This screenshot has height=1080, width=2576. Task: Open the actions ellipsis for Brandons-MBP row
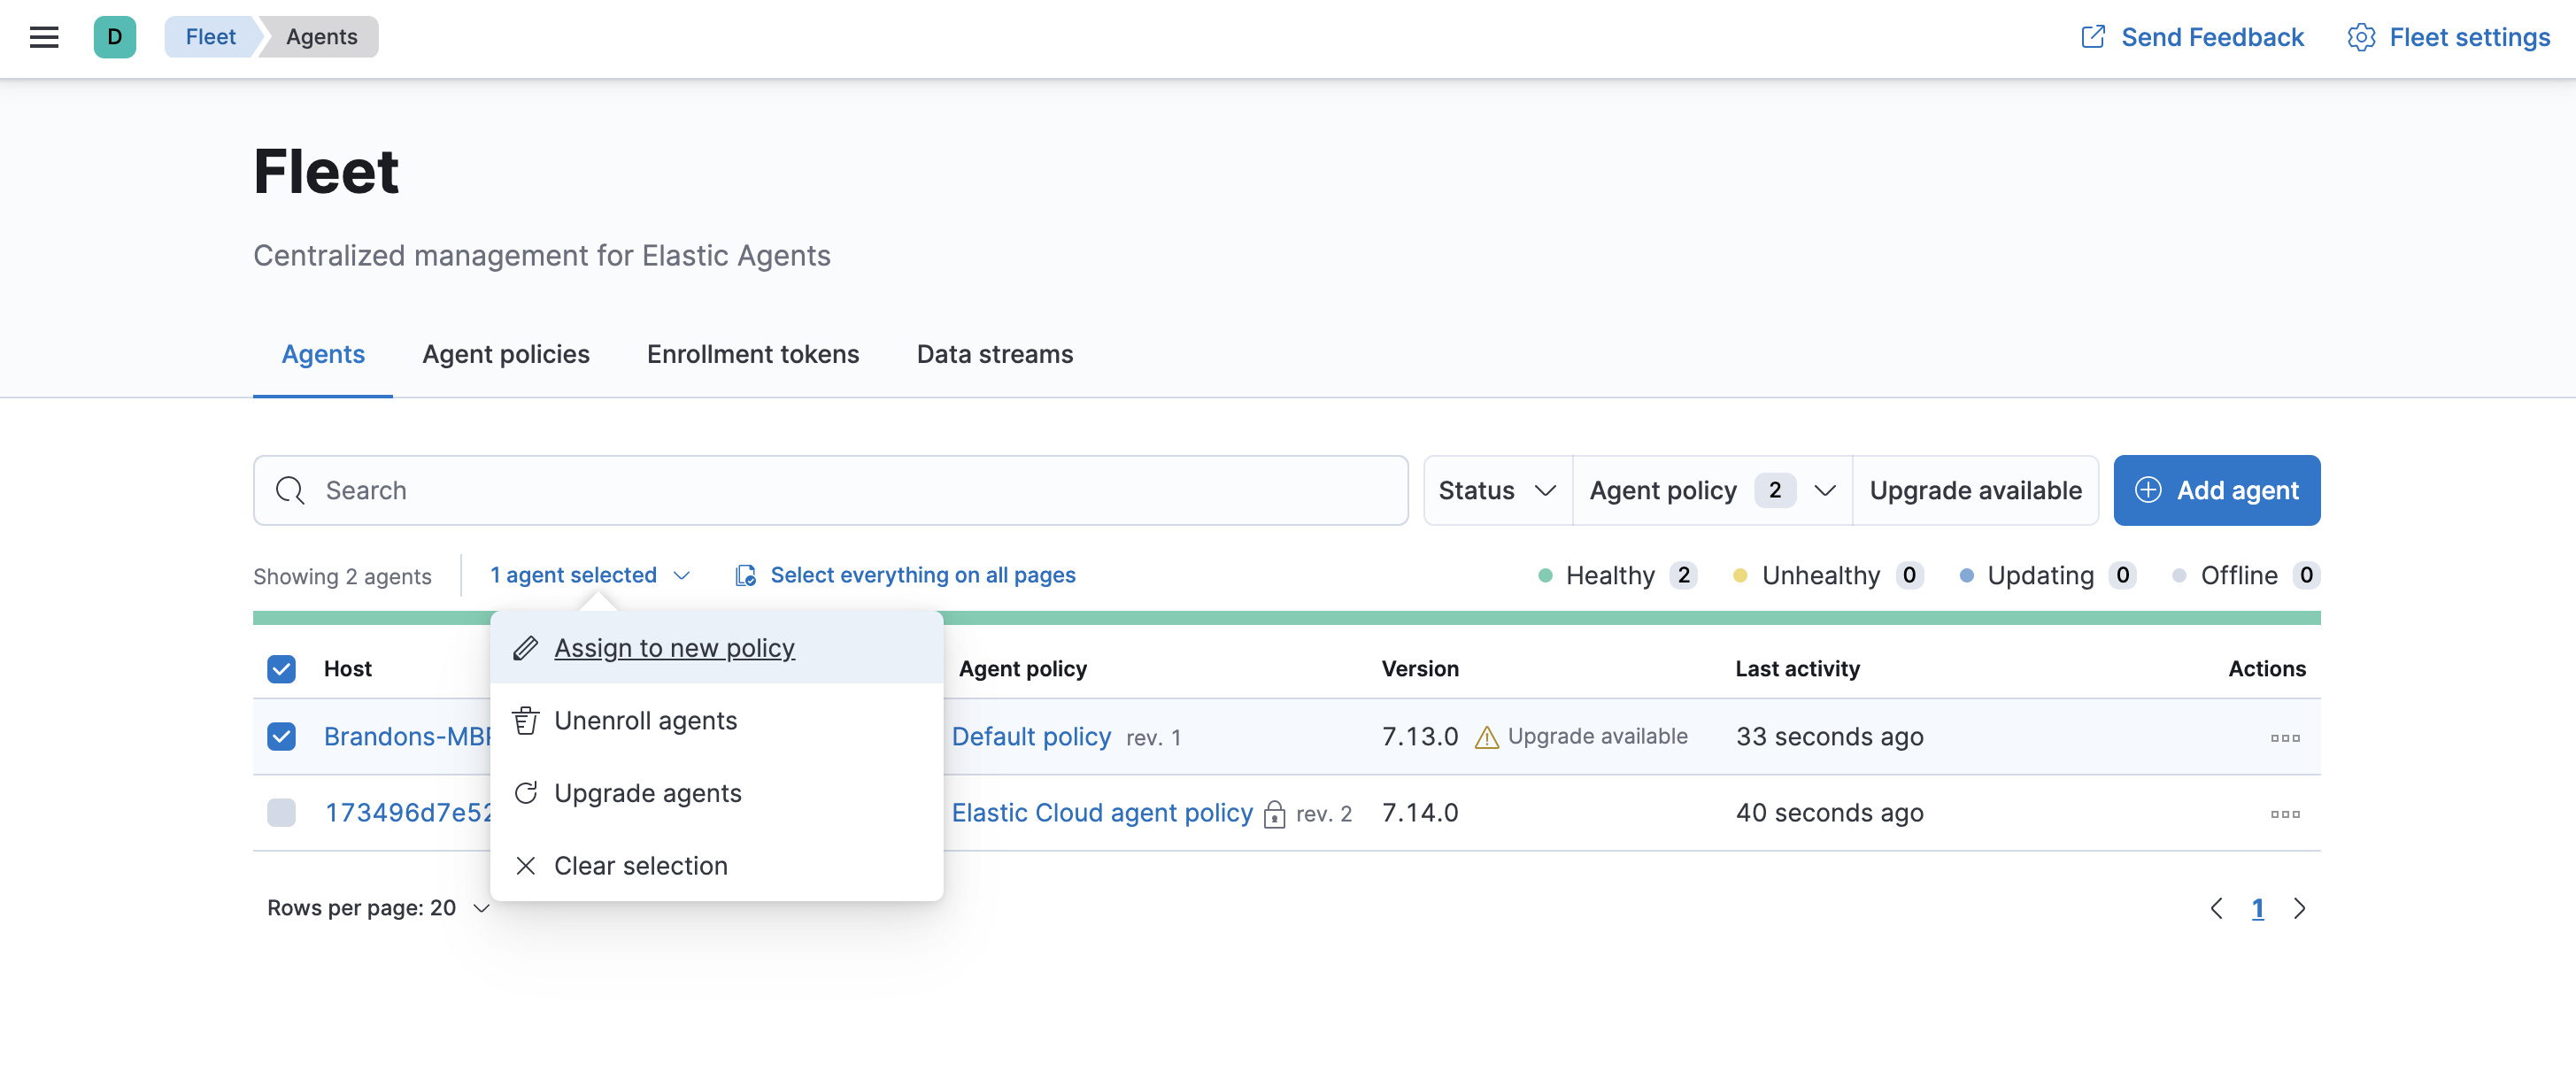pos(2284,737)
